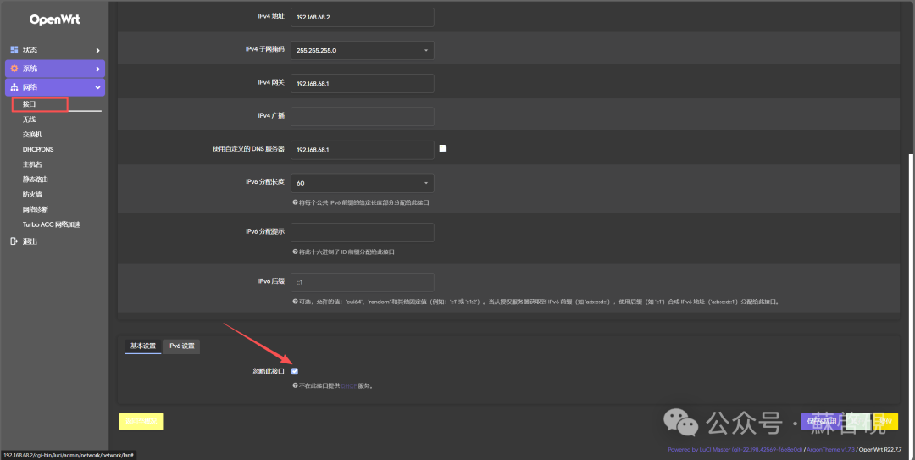Click the purple 保存&应用 button
This screenshot has height=460, width=915.
823,421
